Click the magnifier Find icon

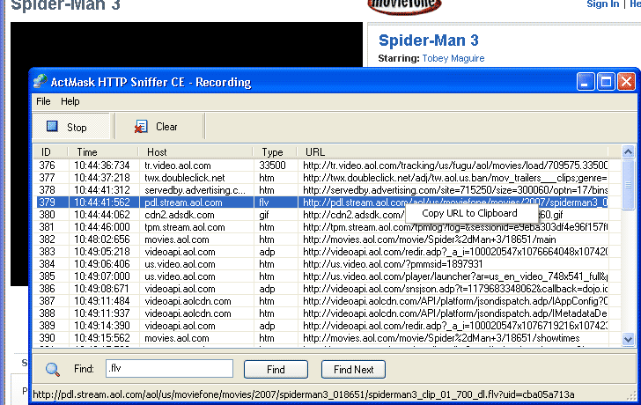(x=53, y=370)
